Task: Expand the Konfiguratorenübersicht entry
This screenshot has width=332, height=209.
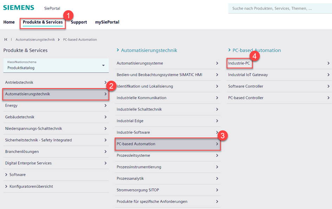Action: (6, 187)
